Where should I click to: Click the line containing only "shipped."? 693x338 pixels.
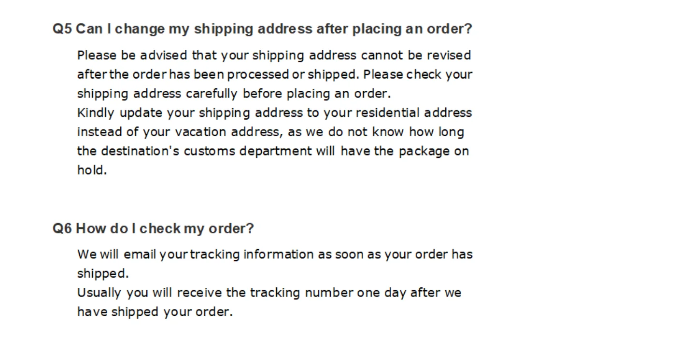[103, 274]
